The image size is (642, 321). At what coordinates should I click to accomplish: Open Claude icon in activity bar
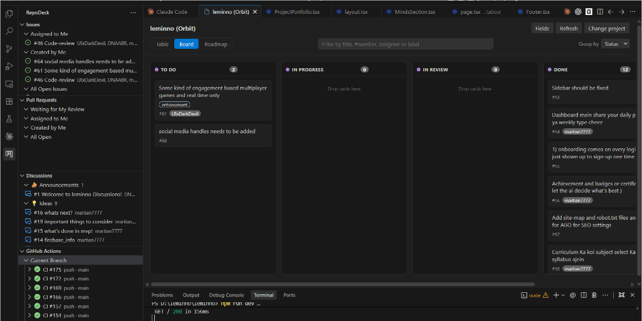tap(9, 136)
